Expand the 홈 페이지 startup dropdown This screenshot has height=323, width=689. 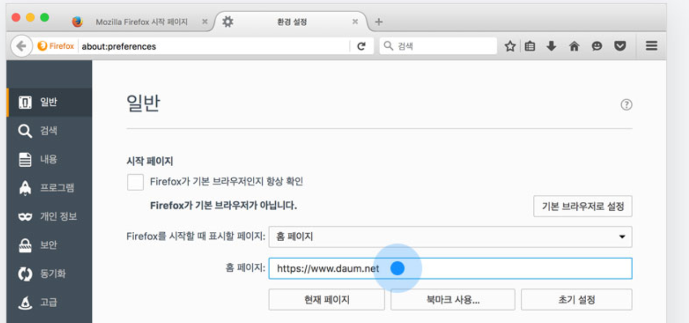[x=450, y=237]
